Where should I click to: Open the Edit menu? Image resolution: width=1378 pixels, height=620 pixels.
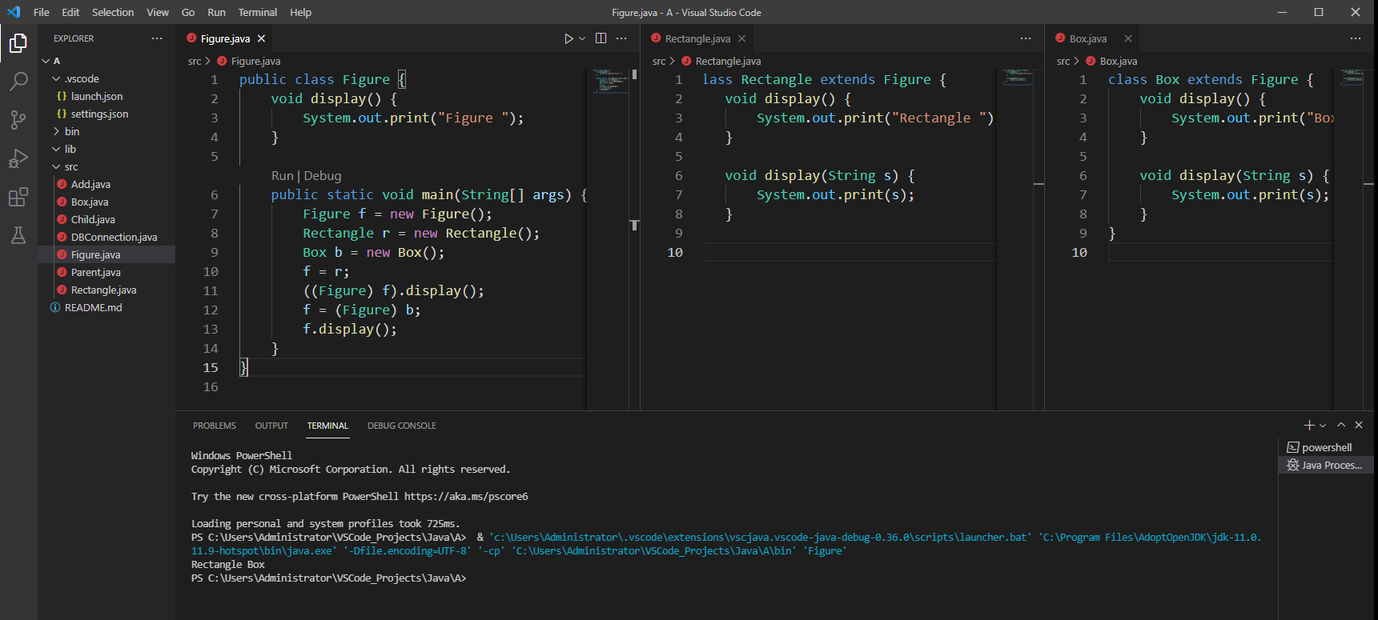point(70,12)
